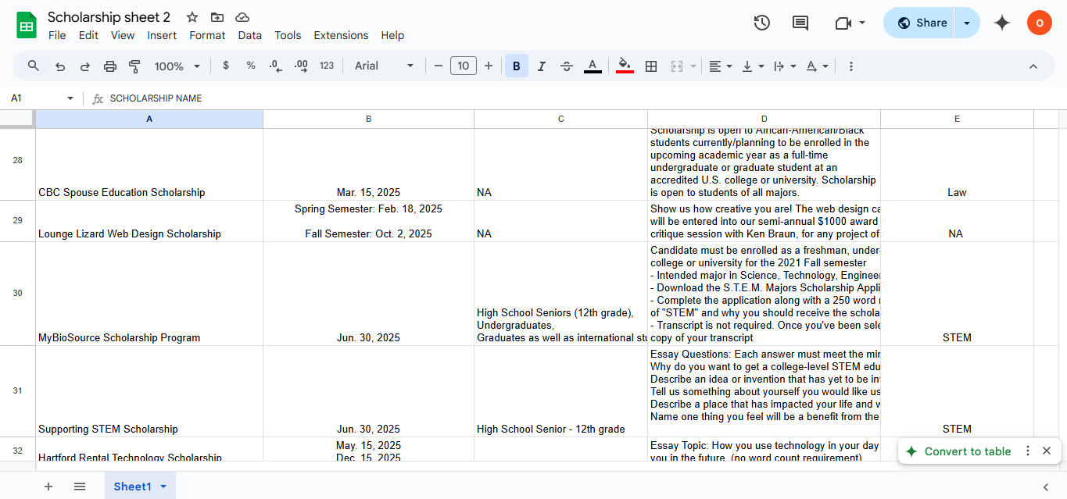The width and height of the screenshot is (1067, 499).
Task: Switch to the Sheet1 tab
Action: click(x=132, y=487)
